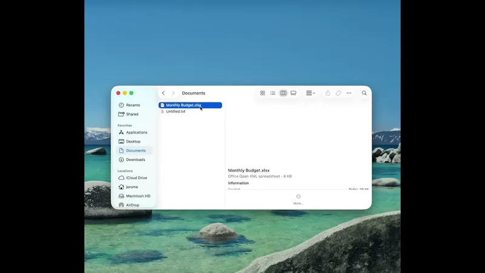Click the Downloads arrow icon
The image size is (485, 273).
[x=121, y=160]
